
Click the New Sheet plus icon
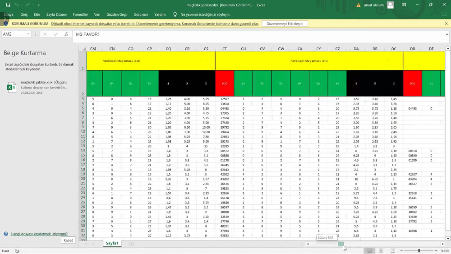click(131, 244)
